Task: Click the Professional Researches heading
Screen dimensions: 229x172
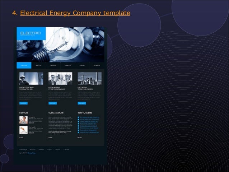Action: tap(27, 88)
